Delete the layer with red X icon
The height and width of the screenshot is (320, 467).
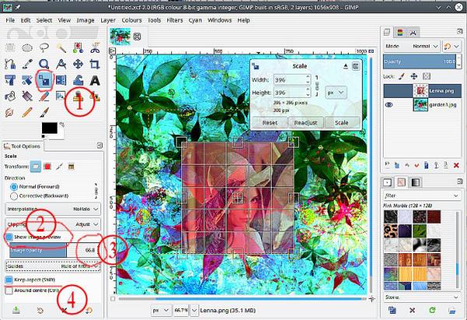(x=456, y=165)
